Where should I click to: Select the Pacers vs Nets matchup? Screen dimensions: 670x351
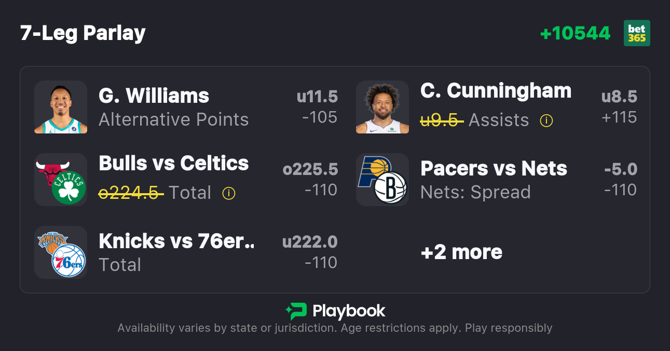494,169
